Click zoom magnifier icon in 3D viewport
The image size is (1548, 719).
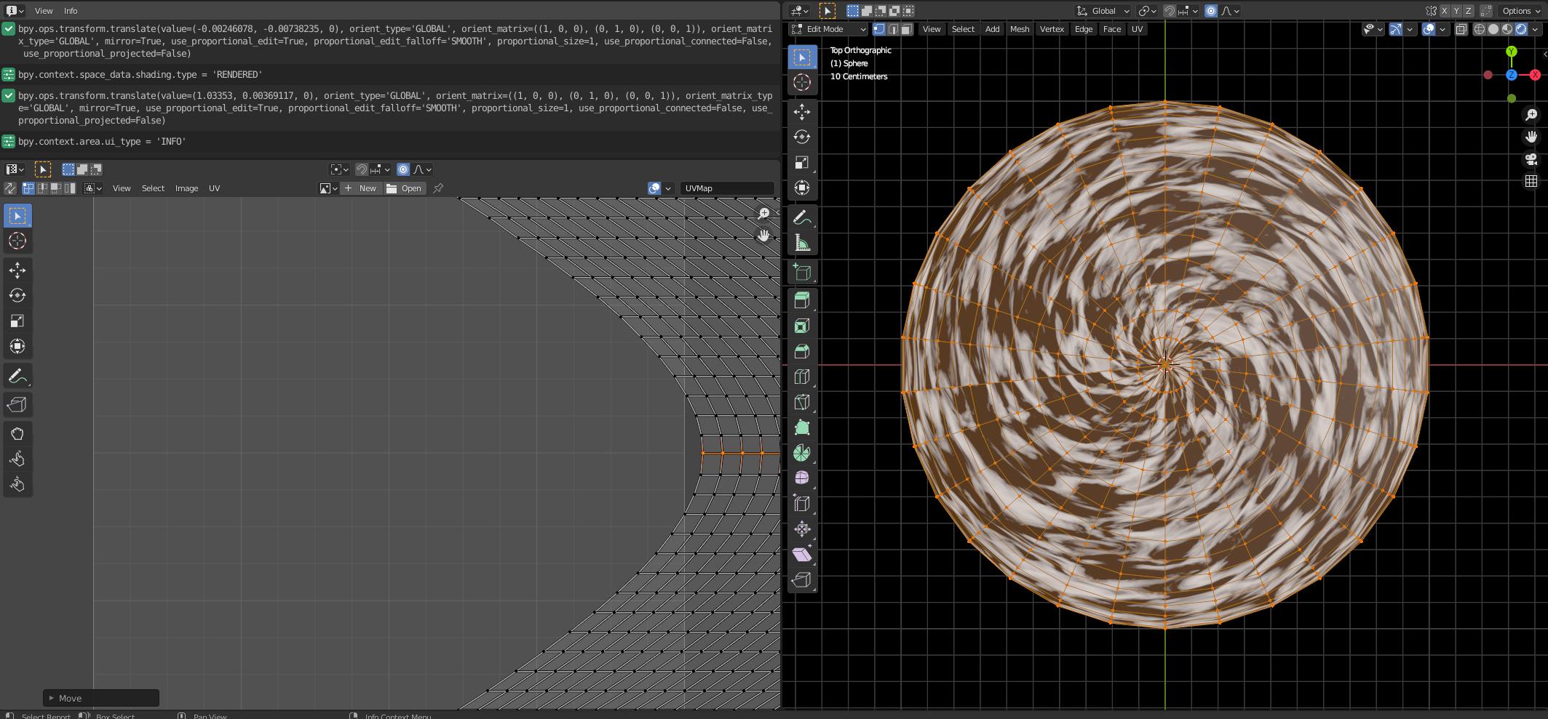1531,115
